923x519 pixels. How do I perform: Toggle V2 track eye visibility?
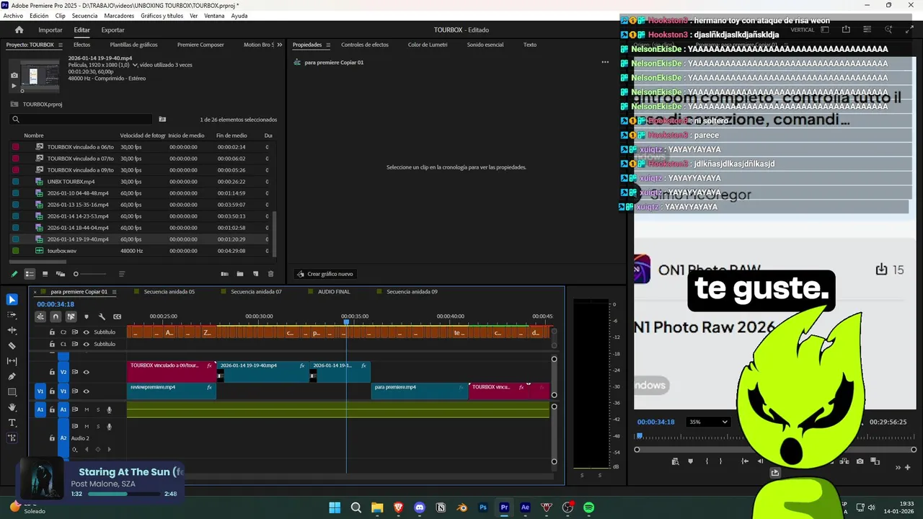[x=87, y=373]
